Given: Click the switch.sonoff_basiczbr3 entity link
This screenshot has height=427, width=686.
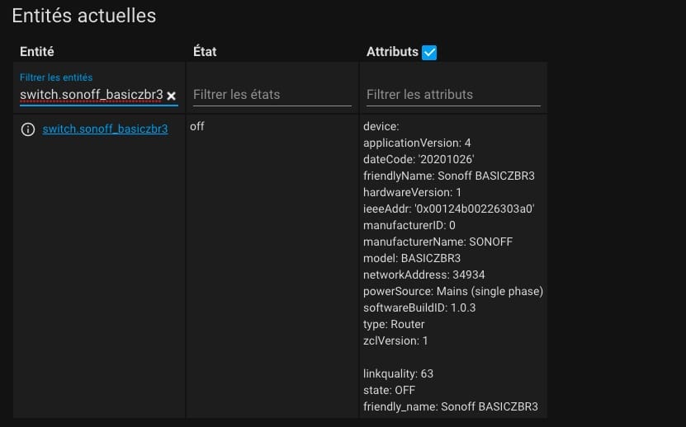Looking at the screenshot, I should pyautogui.click(x=105, y=129).
